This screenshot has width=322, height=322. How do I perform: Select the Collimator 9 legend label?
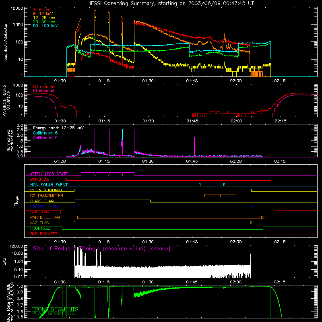(x=45, y=138)
